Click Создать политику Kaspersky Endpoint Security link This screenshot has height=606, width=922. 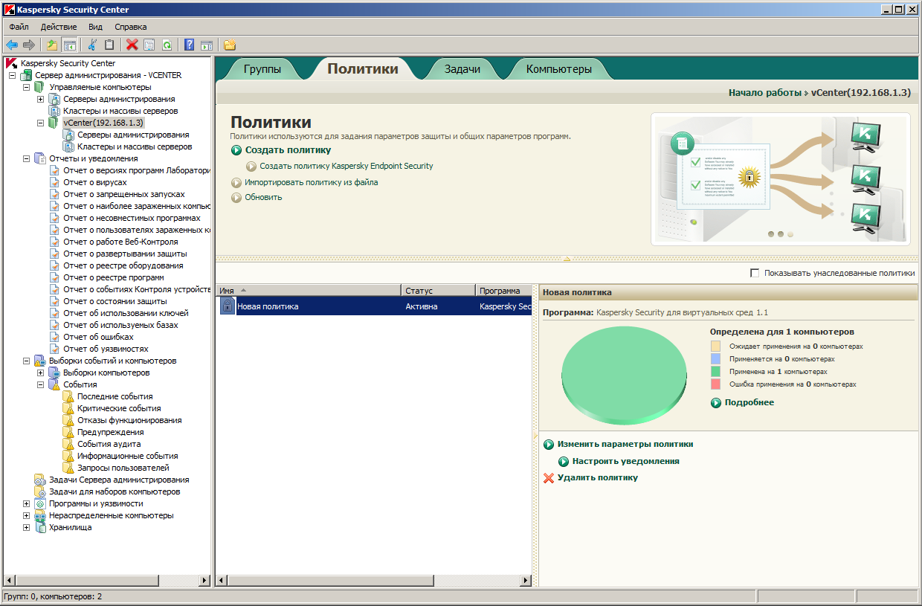[x=346, y=166]
